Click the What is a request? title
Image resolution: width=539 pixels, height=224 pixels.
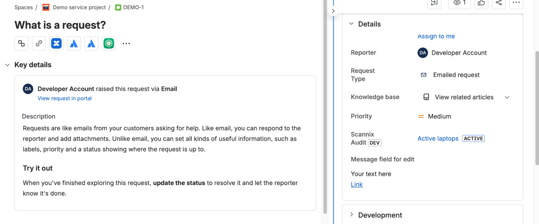click(x=60, y=25)
